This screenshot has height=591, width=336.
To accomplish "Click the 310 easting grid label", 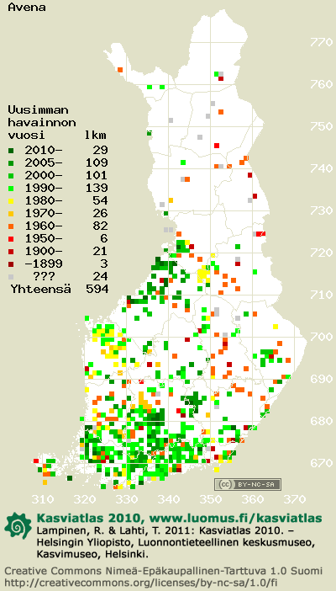I will (43, 500).
